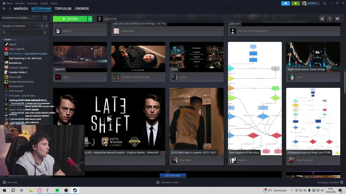
Task: Add Late Shift to favorites heart icon
Action: click(337, 19)
